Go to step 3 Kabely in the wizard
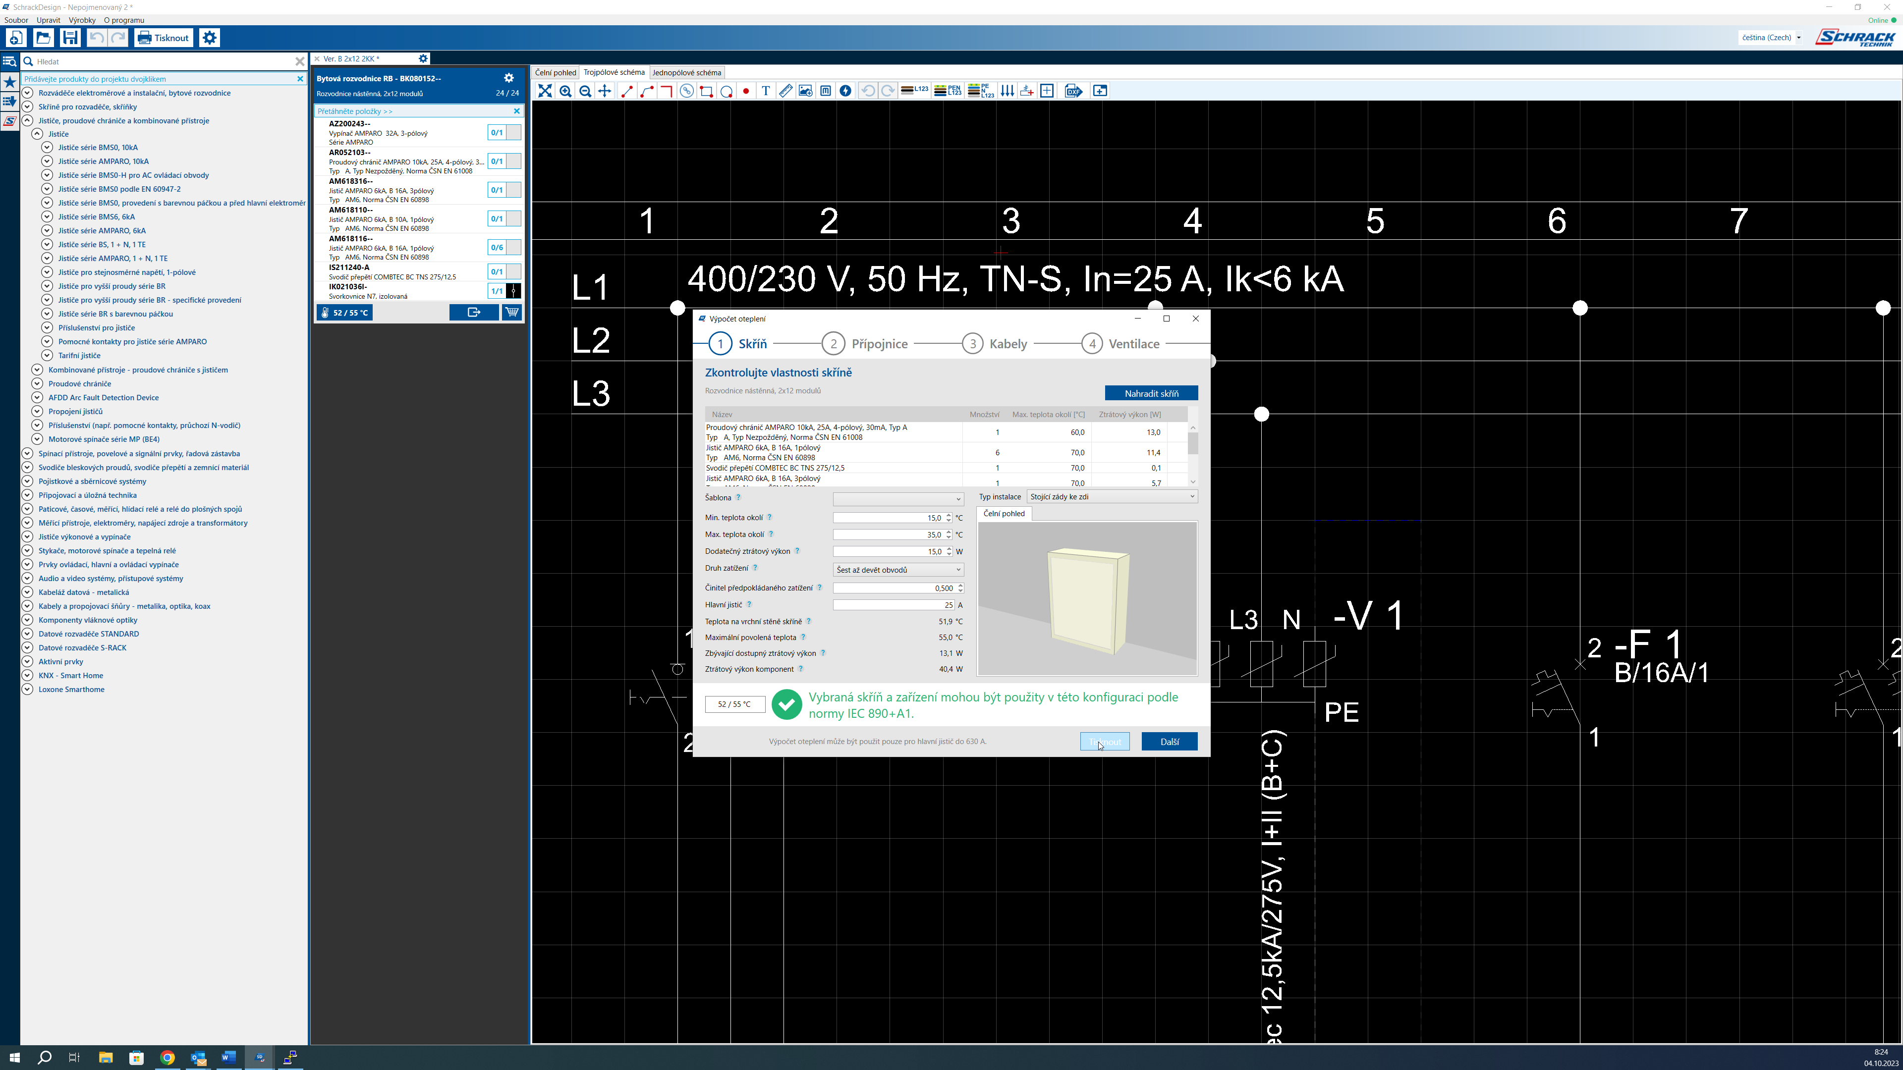1903x1070 pixels. tap(995, 344)
